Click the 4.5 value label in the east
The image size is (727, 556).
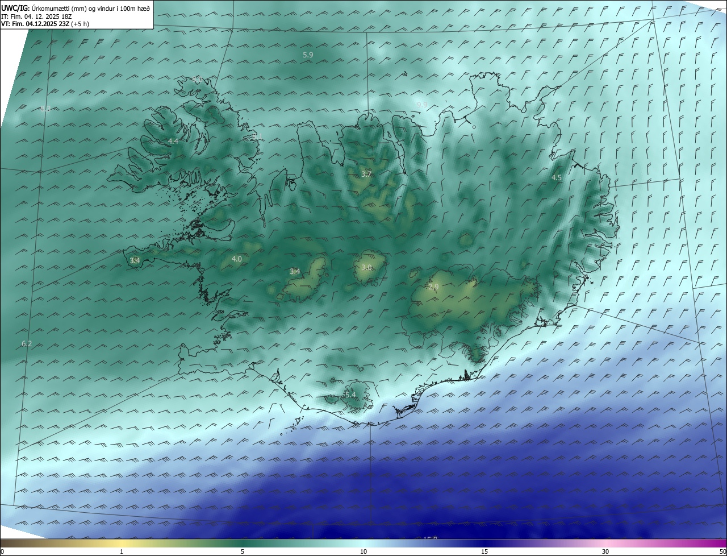coord(557,178)
